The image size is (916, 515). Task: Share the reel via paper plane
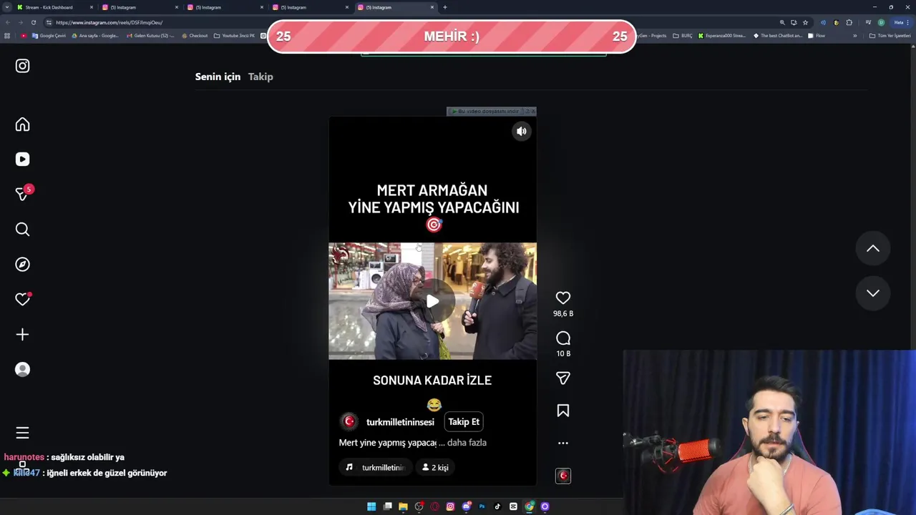pyautogui.click(x=563, y=378)
